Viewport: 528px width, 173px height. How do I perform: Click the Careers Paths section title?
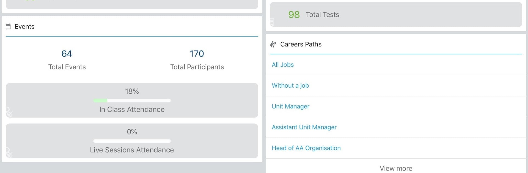pyautogui.click(x=301, y=44)
